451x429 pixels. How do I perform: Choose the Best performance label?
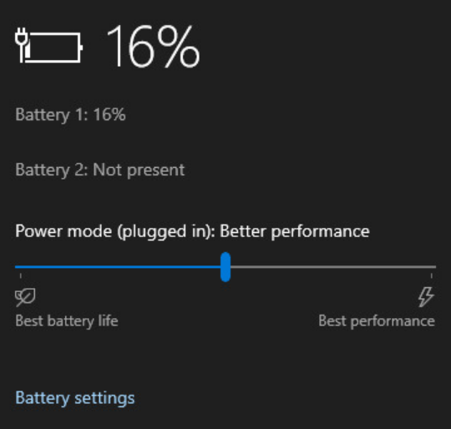point(377,321)
